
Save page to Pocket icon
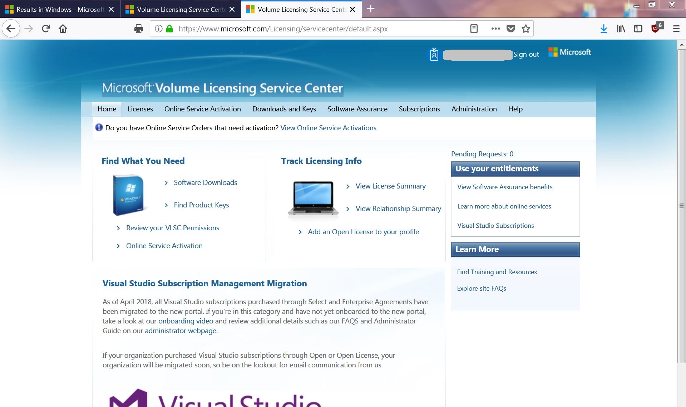[x=511, y=29]
